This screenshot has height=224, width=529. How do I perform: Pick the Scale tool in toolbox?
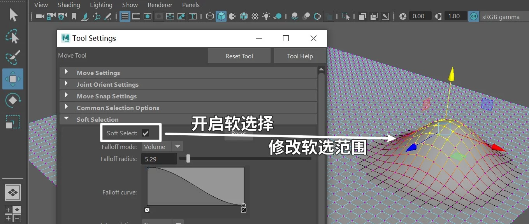pyautogui.click(x=13, y=122)
